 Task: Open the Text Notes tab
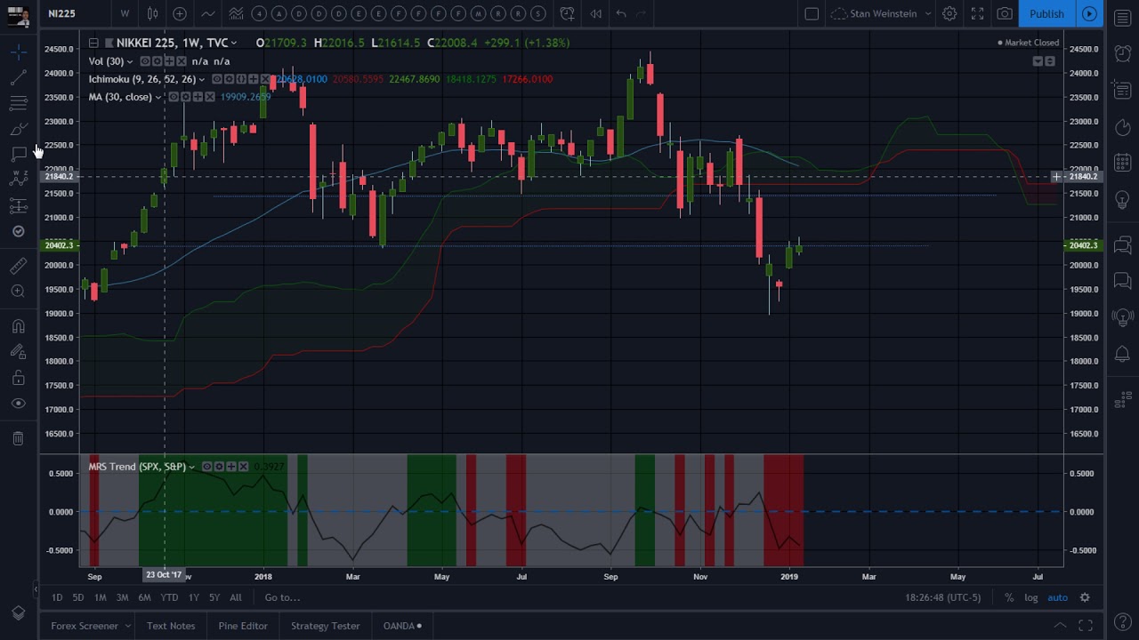point(171,626)
